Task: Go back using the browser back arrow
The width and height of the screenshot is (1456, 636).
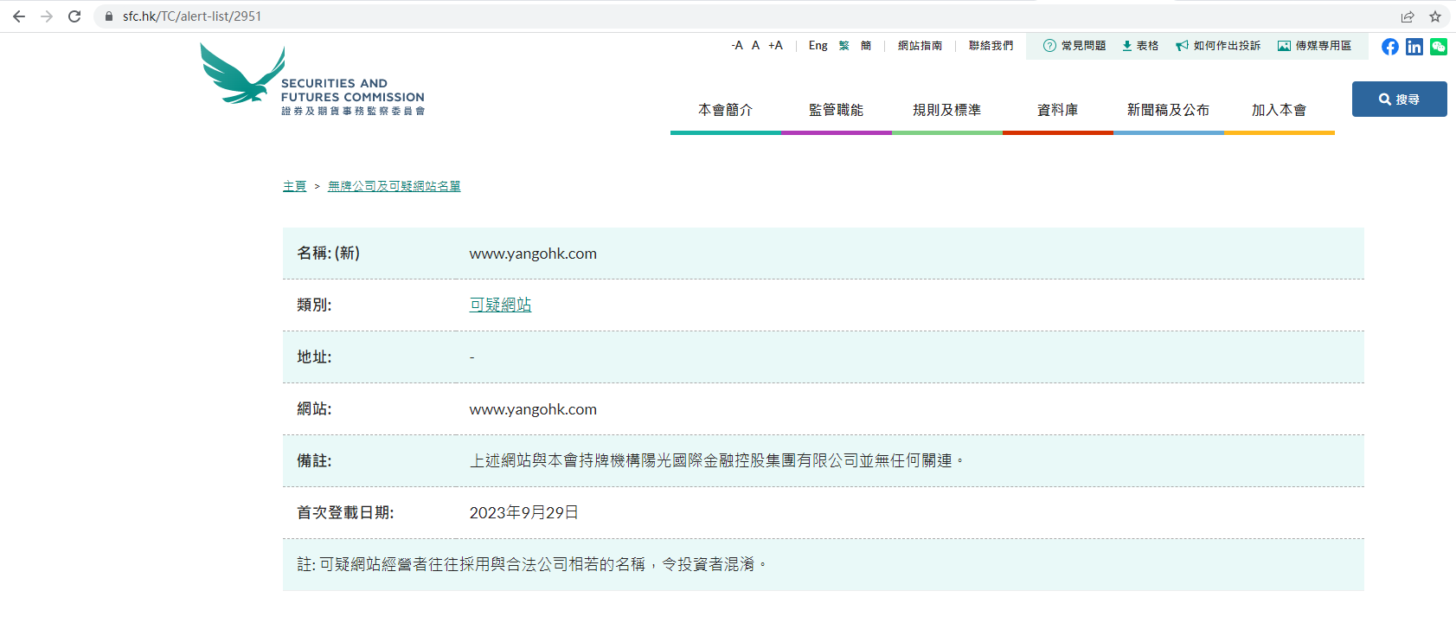Action: 19,16
